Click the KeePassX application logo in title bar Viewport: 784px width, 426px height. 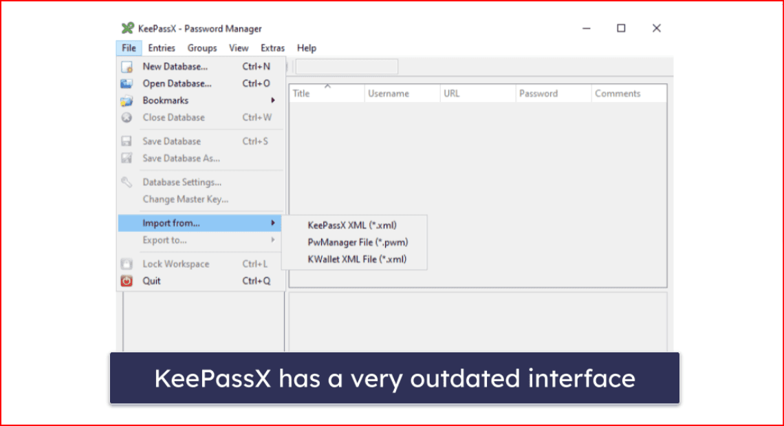127,29
